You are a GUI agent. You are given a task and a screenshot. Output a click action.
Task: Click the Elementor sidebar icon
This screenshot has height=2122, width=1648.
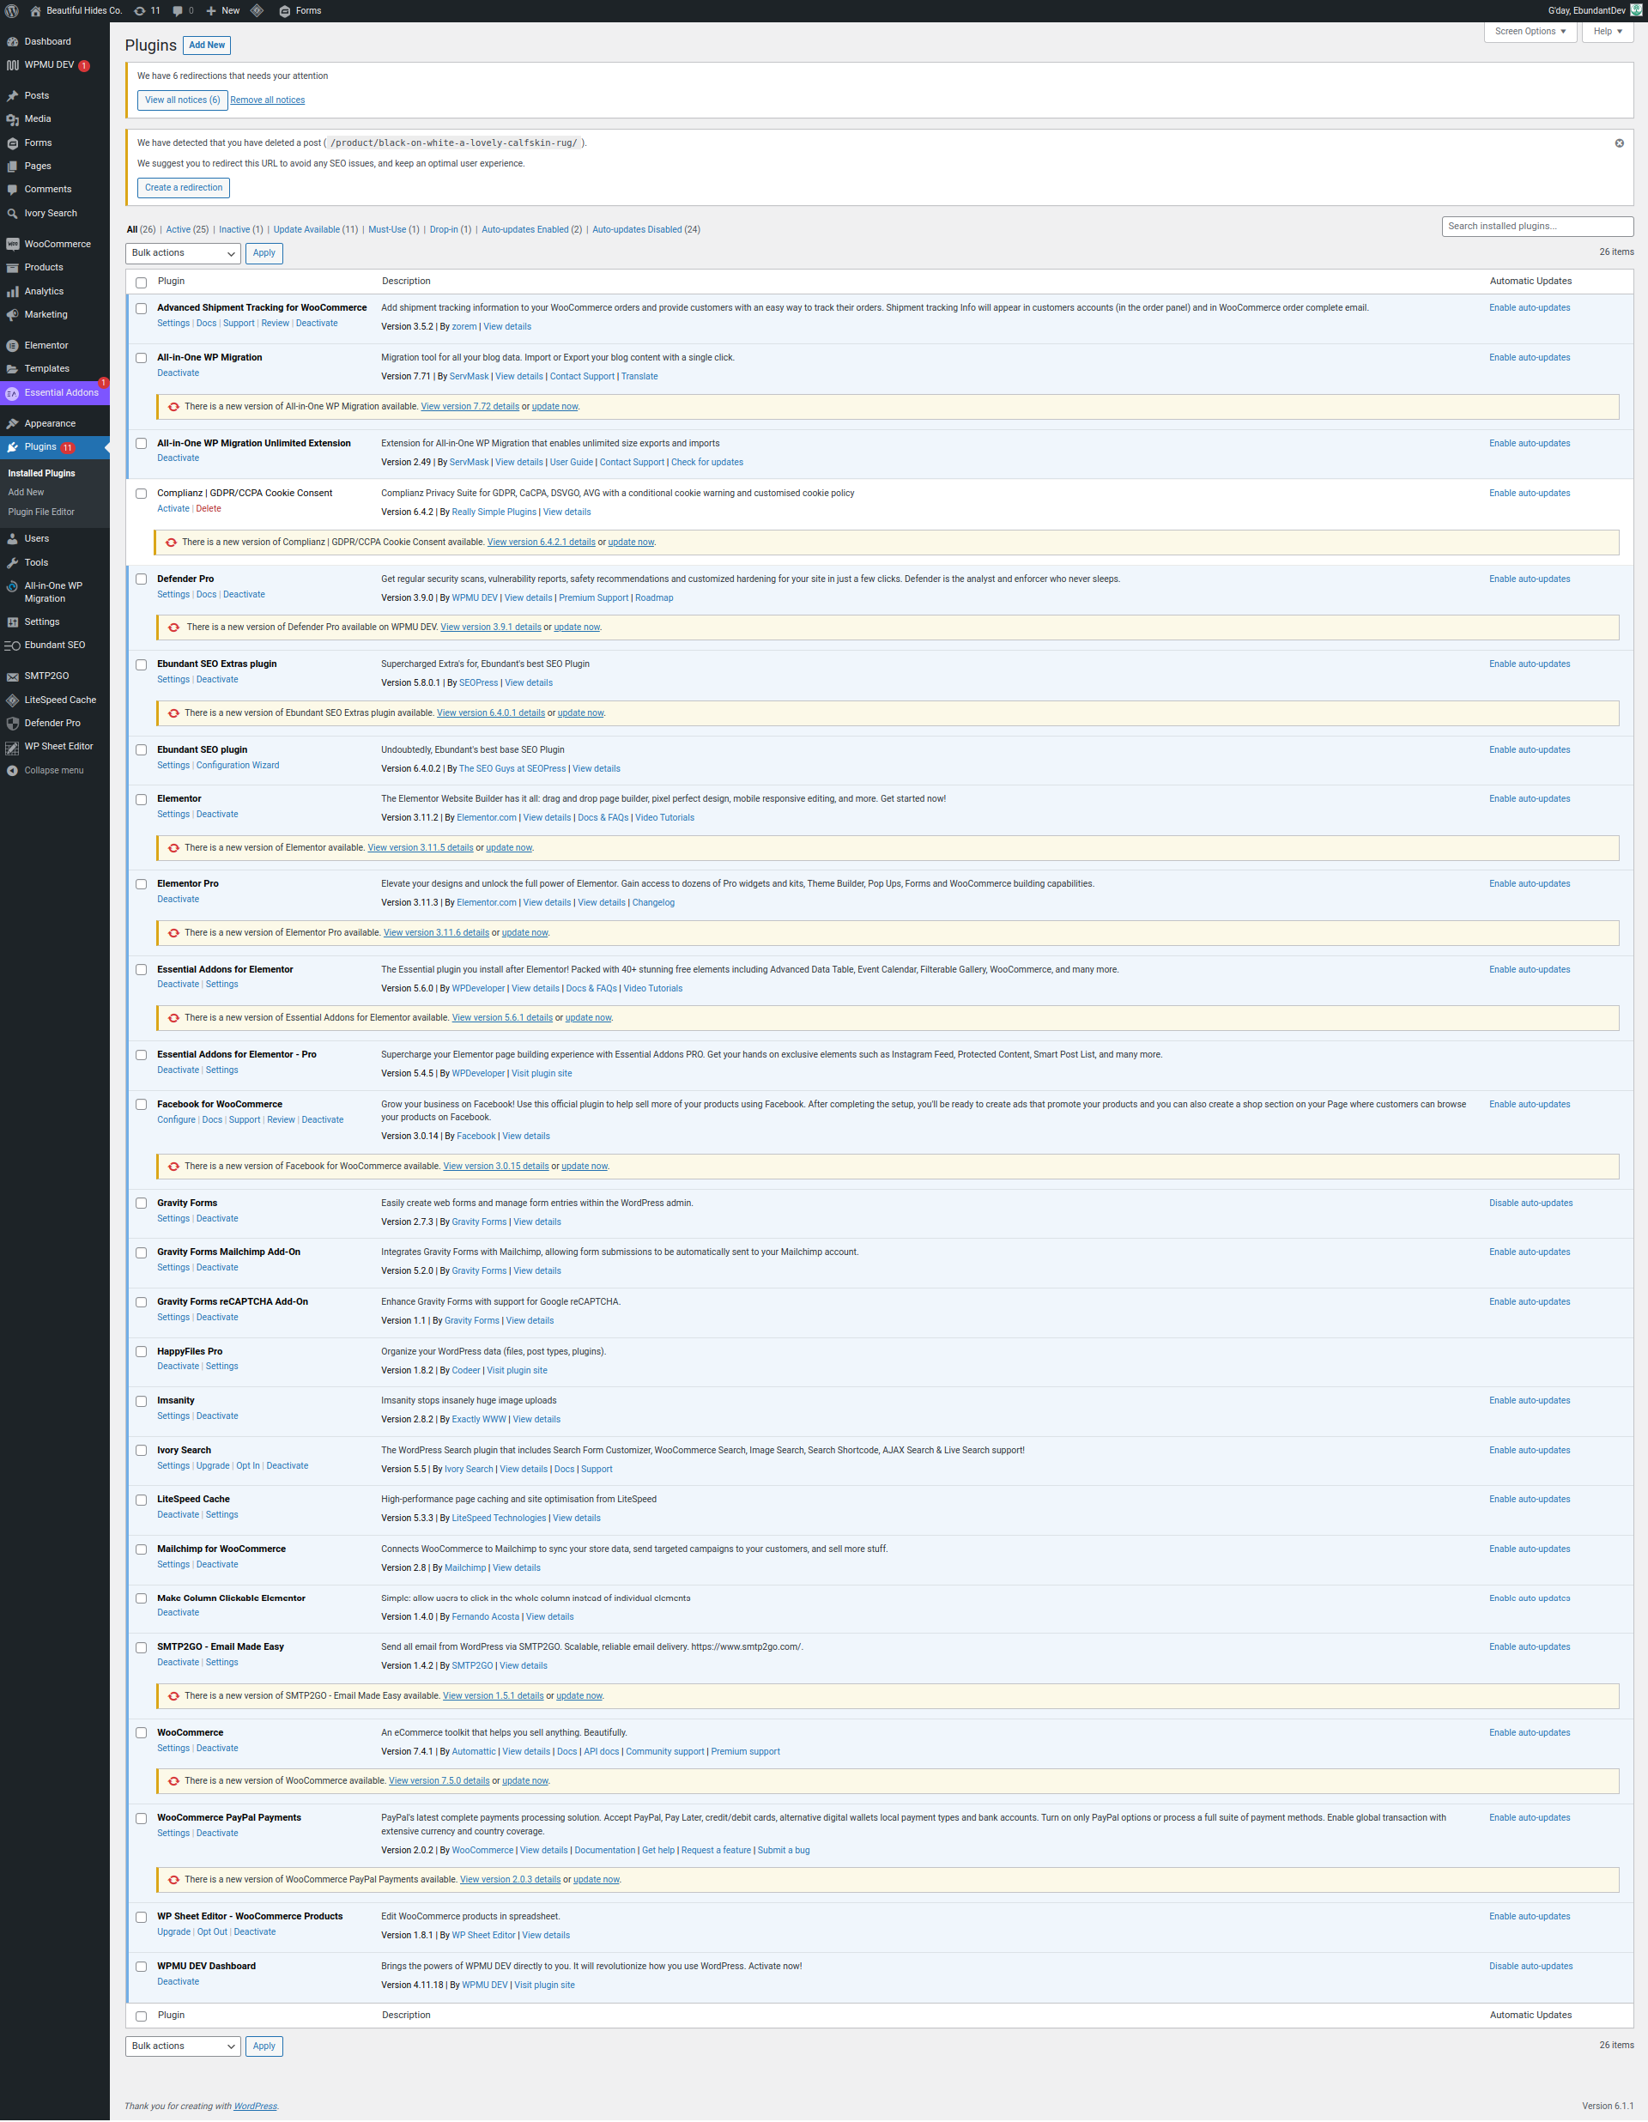pyautogui.click(x=13, y=346)
